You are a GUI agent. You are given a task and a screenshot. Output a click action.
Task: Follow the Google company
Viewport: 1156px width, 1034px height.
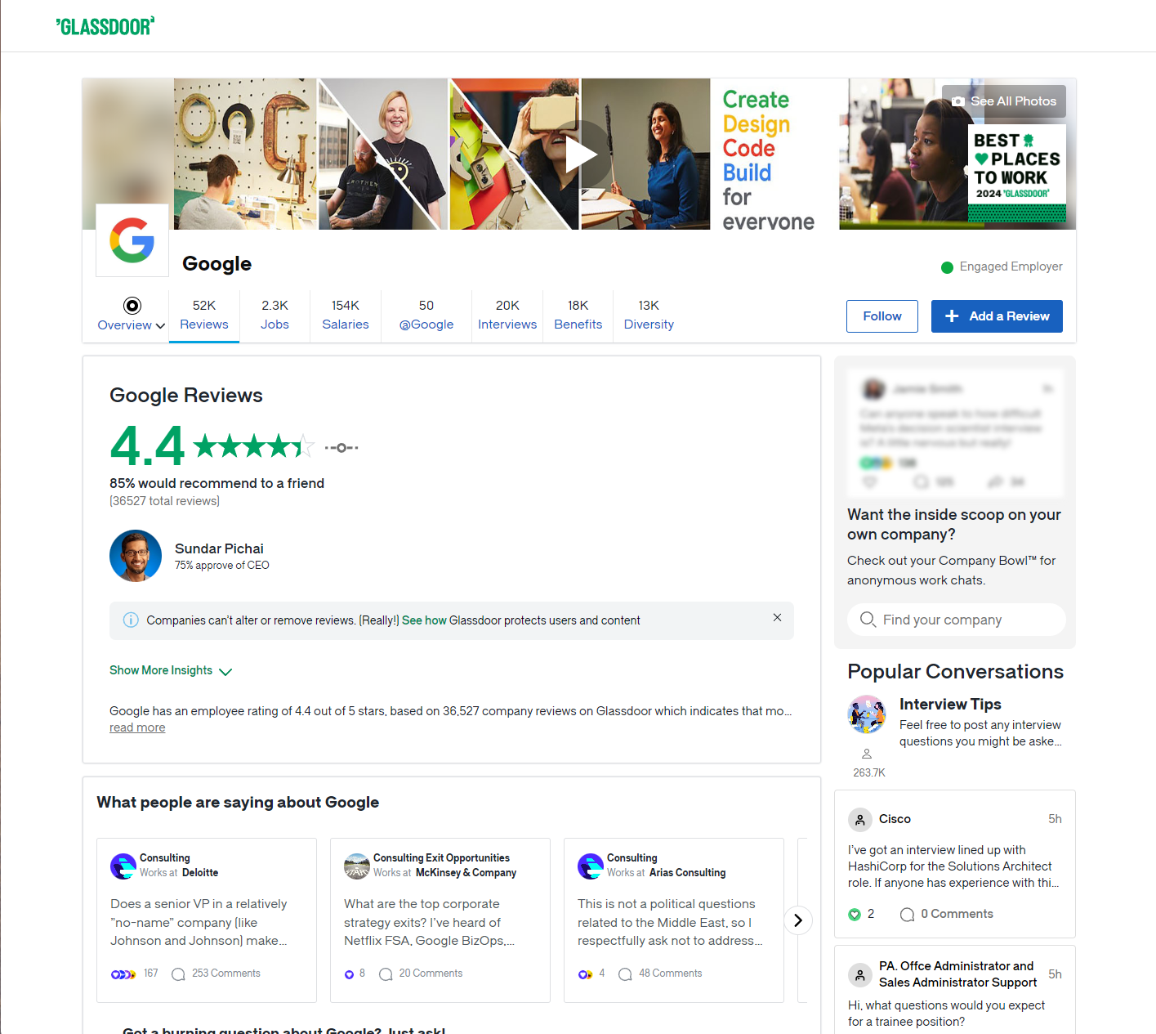pos(882,316)
